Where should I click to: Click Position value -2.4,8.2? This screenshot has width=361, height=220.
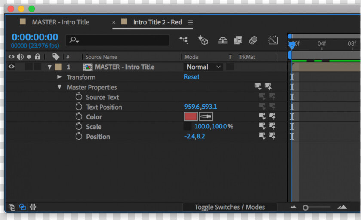click(194, 136)
